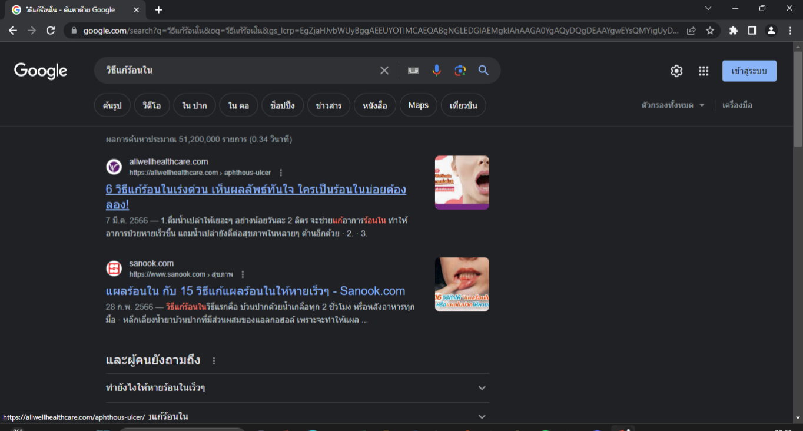803x431 pixels.
Task: Open Google Lens image search
Action: coord(460,71)
